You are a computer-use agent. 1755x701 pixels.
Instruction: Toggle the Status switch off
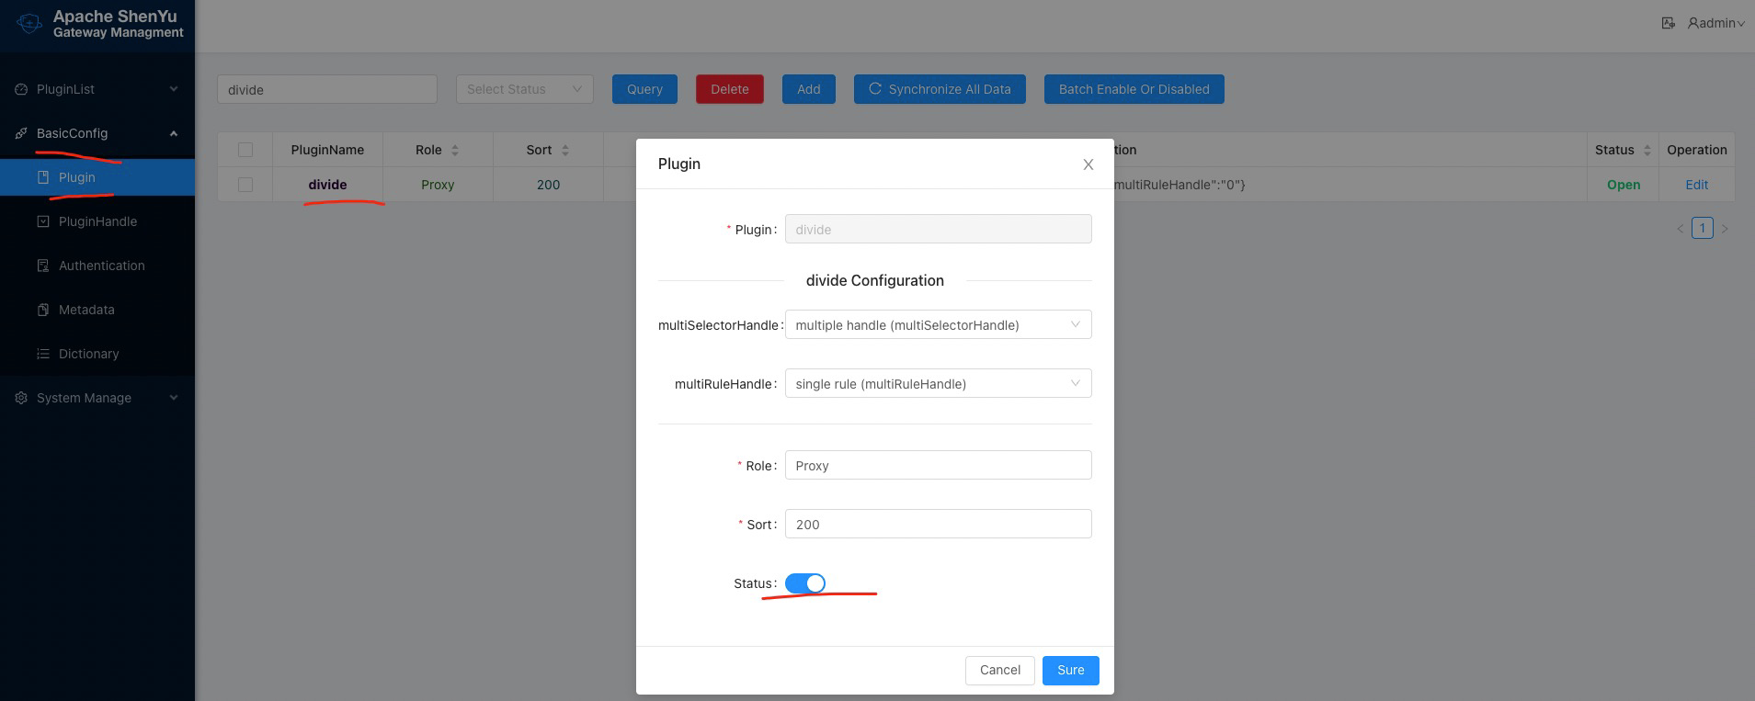(804, 583)
